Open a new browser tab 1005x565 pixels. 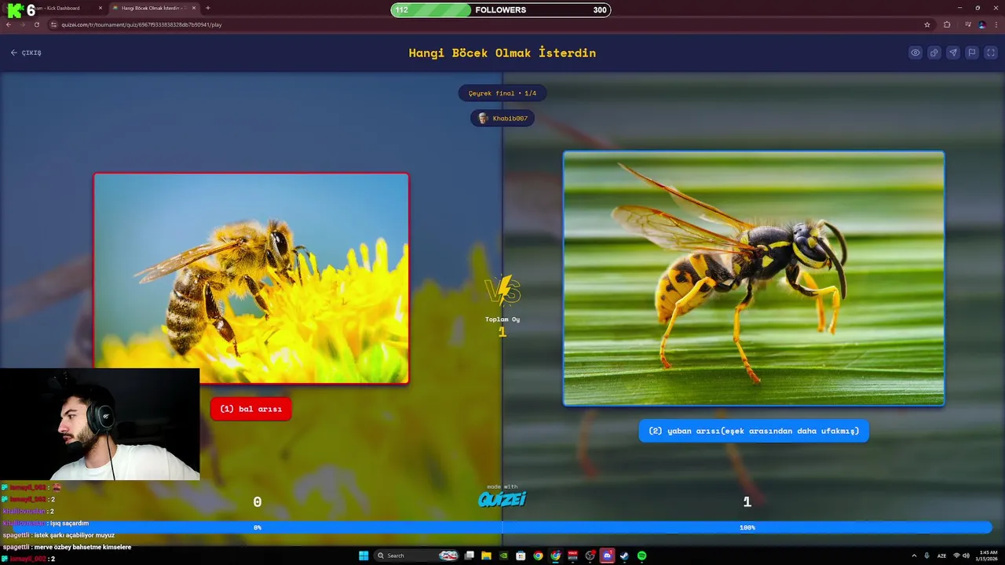[x=208, y=8]
